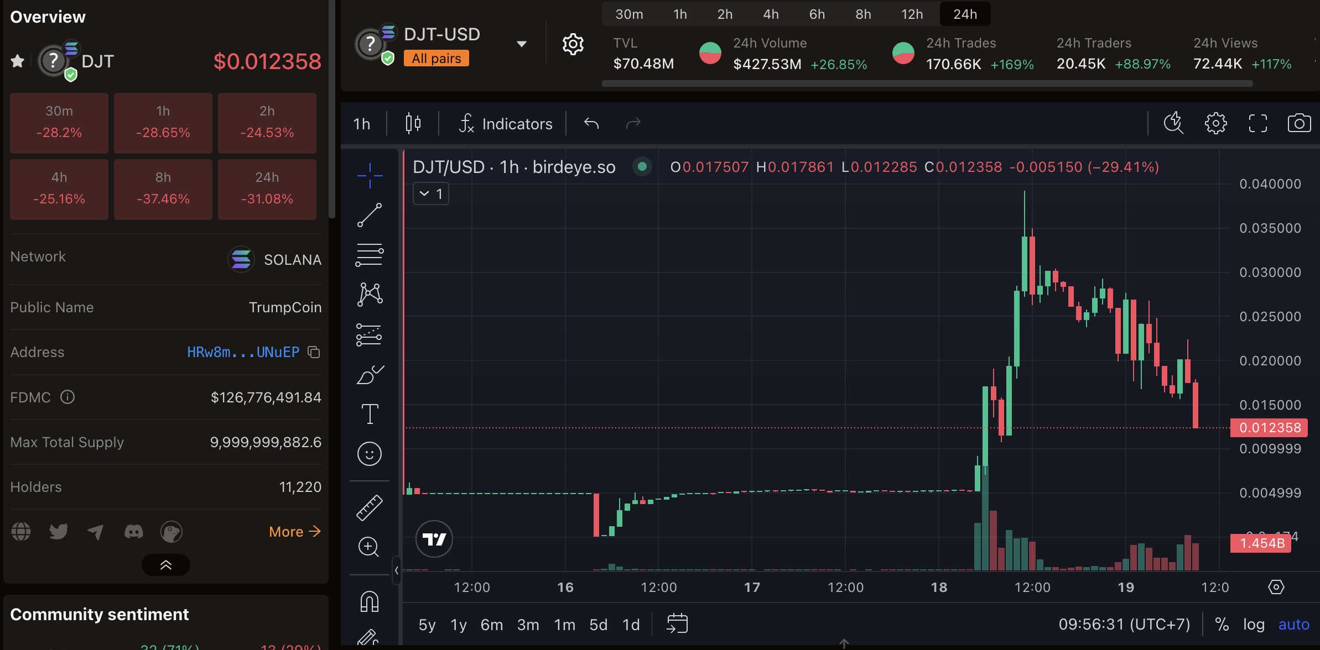Click the stats horizontal scrollbar
Viewport: 1320px width, 650px height.
click(x=927, y=83)
